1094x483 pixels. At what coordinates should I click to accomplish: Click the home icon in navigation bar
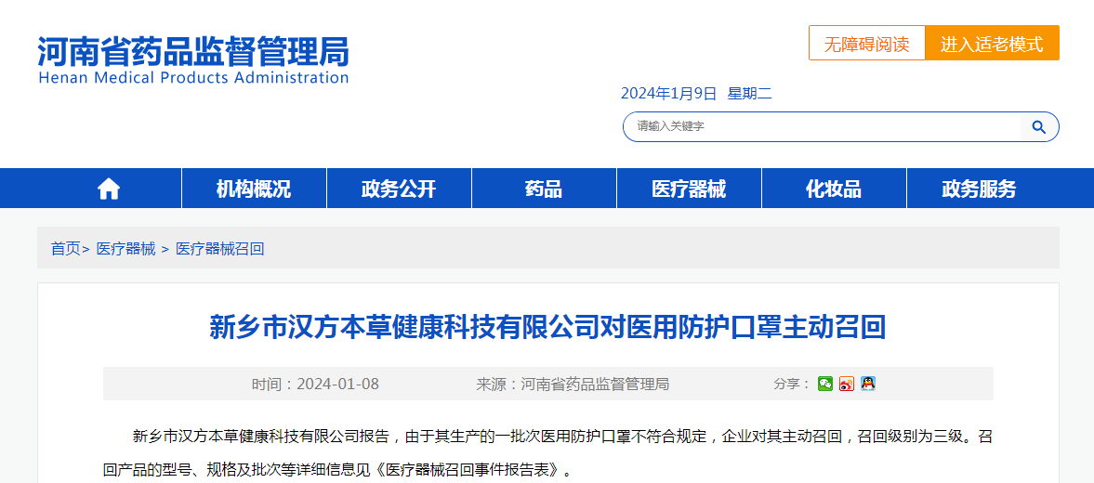pyautogui.click(x=109, y=189)
